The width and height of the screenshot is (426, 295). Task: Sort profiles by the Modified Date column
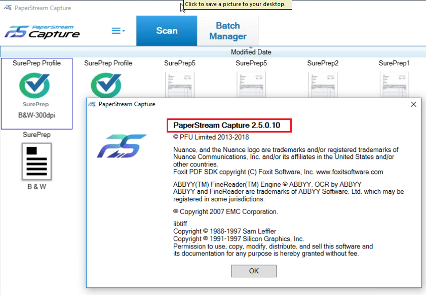pos(250,52)
